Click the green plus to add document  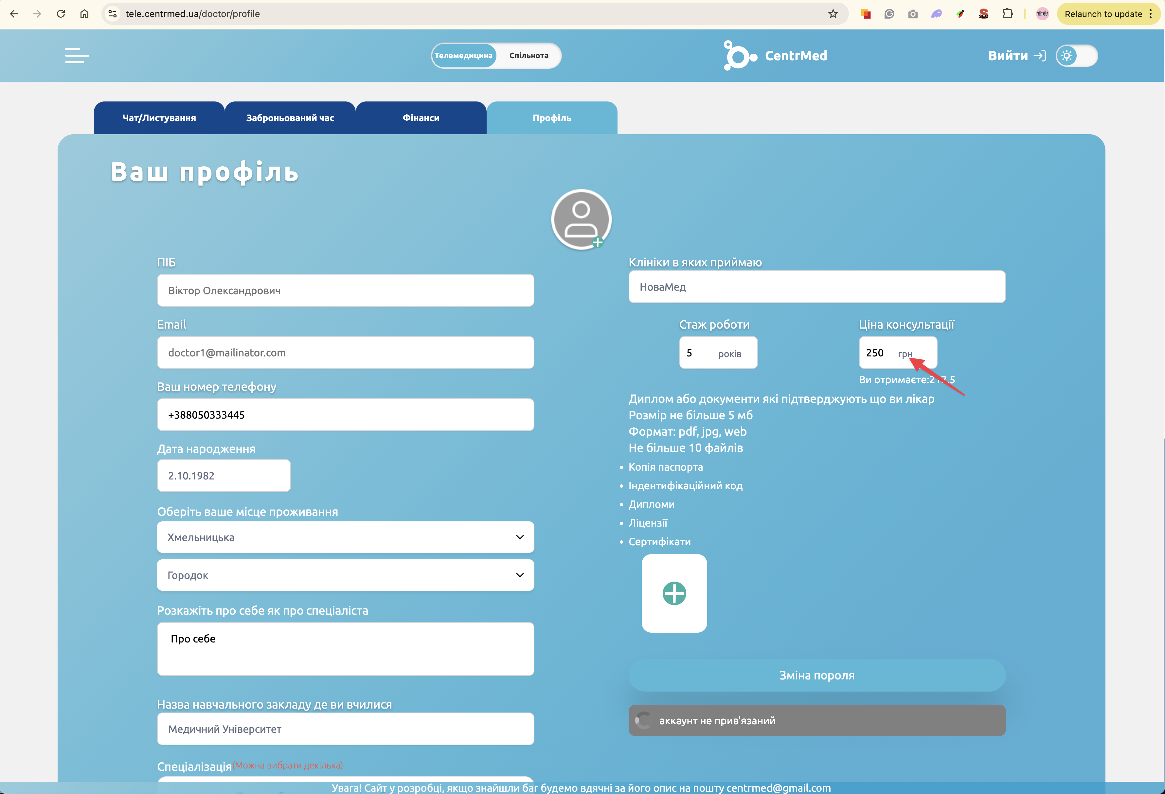point(674,593)
